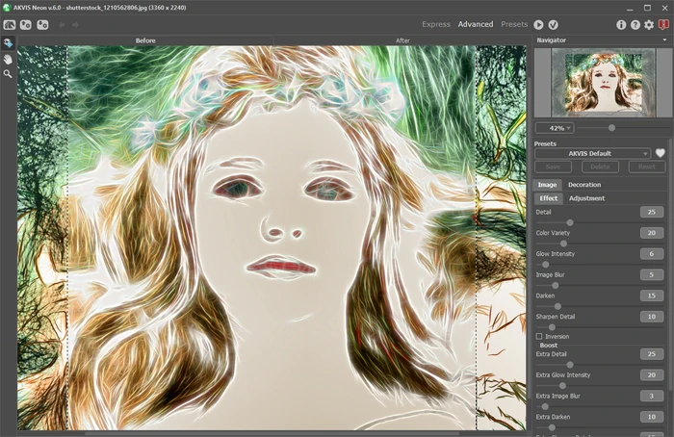Screen dimensions: 674x437
Task: Open the Decoration tab
Action: (x=584, y=185)
